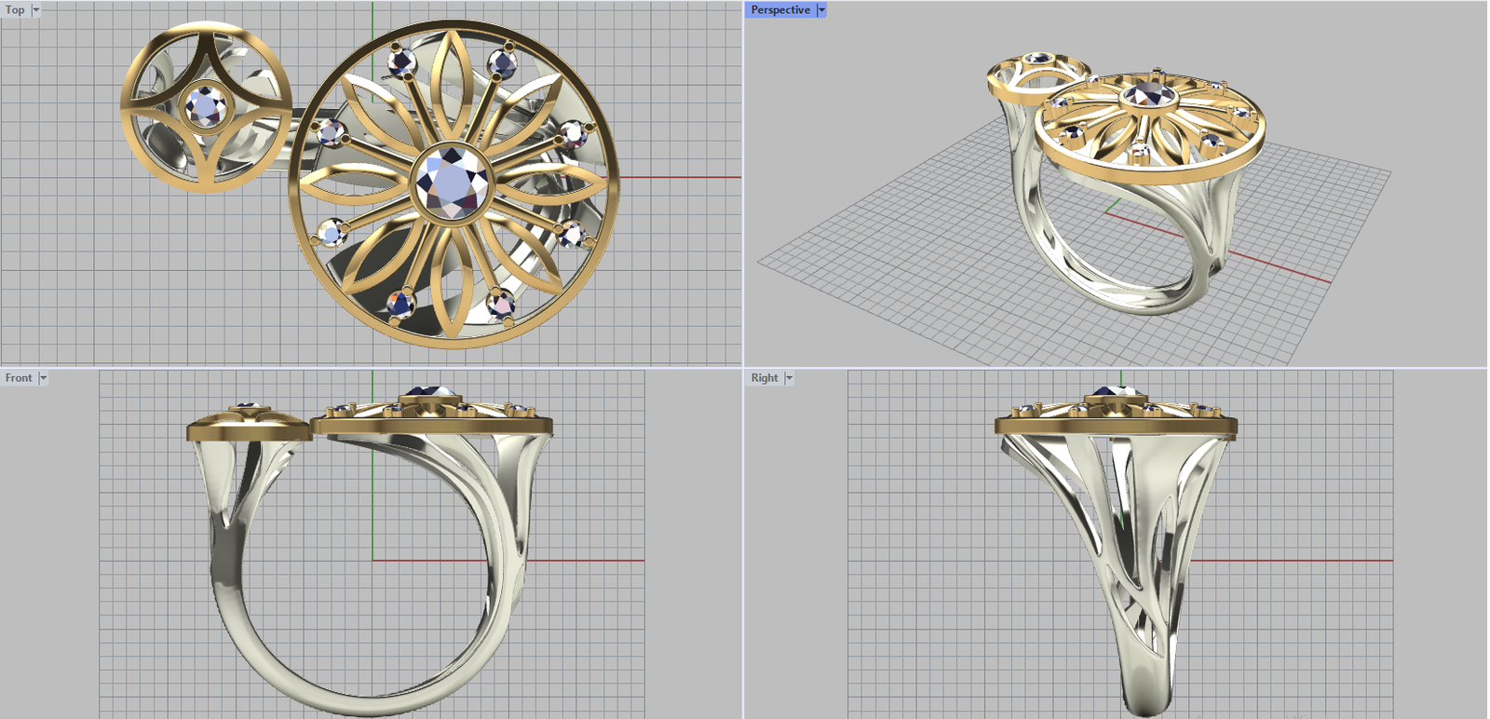Image resolution: width=1490 pixels, height=719 pixels.
Task: Expand the Right viewport menu arrow
Action: pyautogui.click(x=789, y=378)
